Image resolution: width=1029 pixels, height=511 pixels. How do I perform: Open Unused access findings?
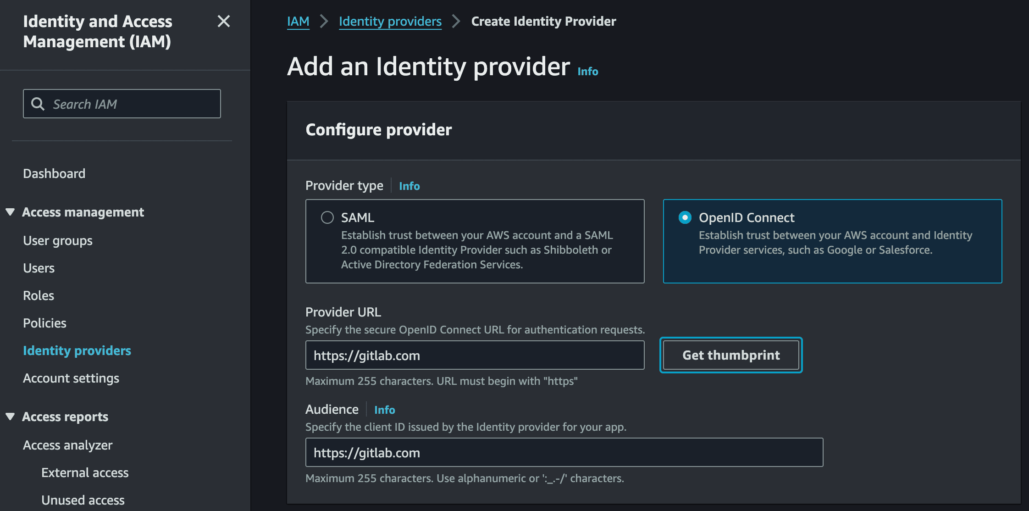pos(83,500)
